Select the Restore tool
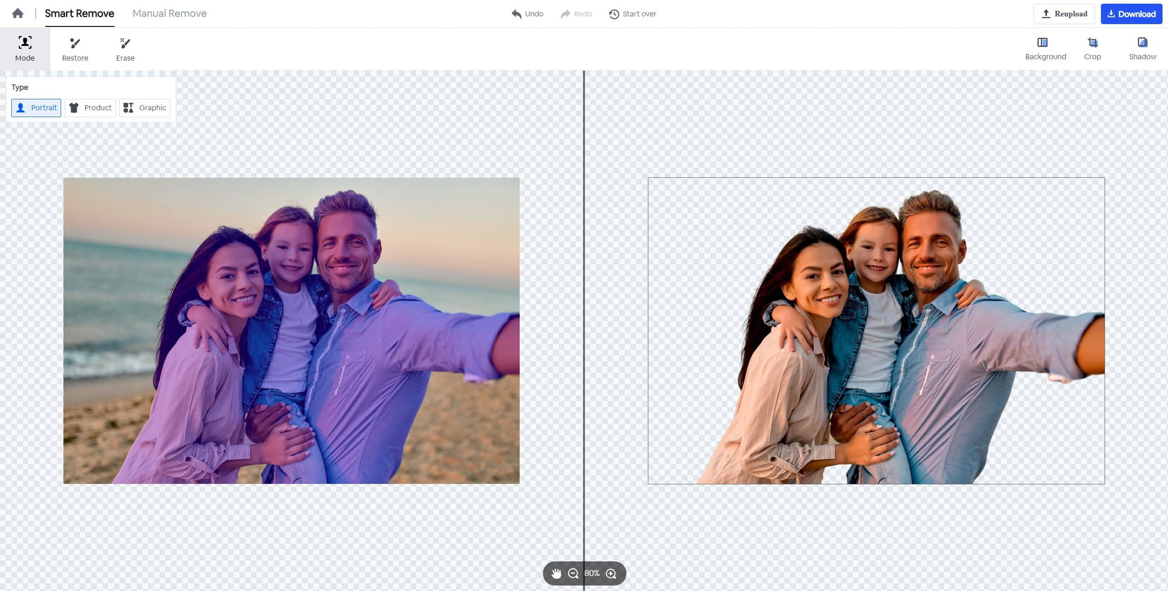This screenshot has width=1168, height=591. point(75,47)
